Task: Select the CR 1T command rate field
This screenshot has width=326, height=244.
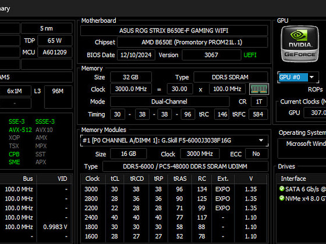Action: tap(259, 102)
